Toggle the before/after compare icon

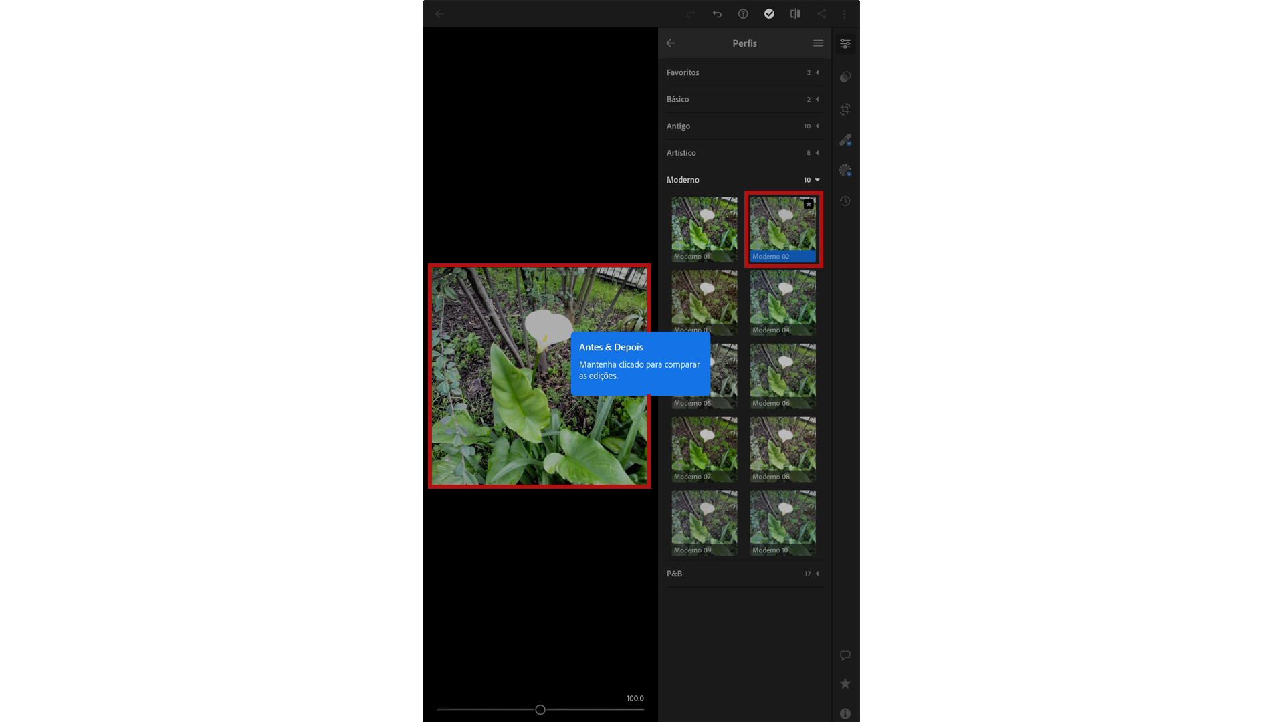click(795, 13)
